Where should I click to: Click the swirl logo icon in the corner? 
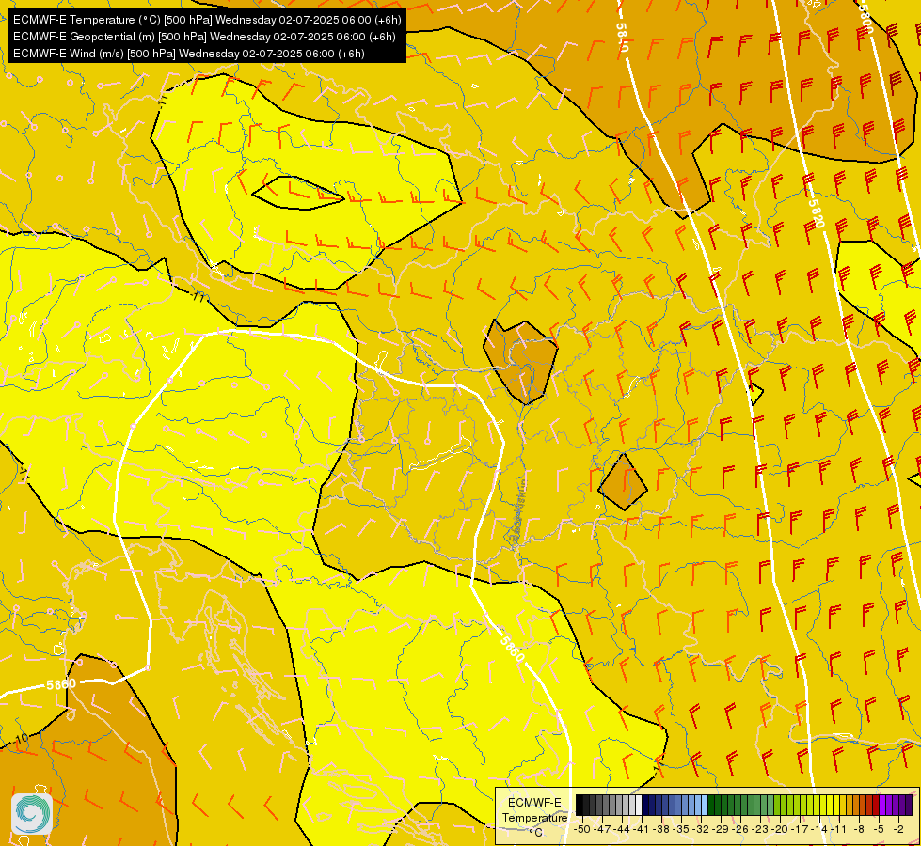[x=32, y=814]
